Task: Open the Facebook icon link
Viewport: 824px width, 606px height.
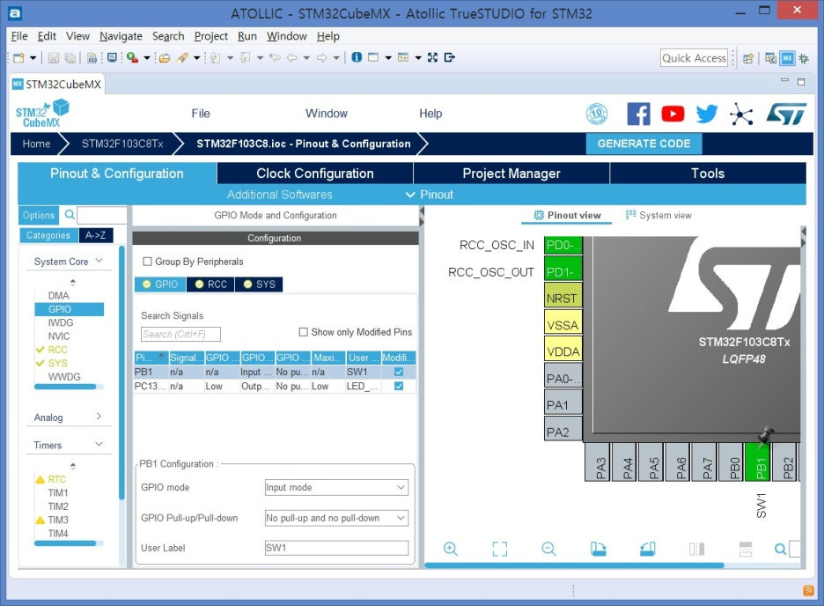Action: 638,114
